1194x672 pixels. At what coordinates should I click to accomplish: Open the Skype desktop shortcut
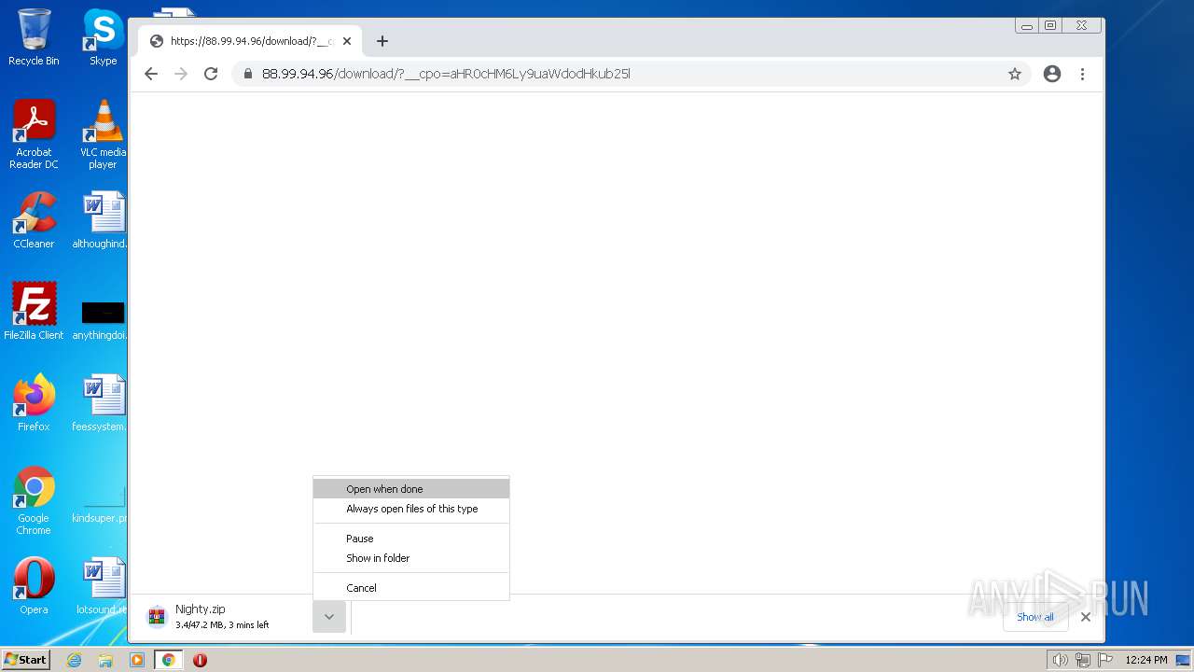pos(103,37)
